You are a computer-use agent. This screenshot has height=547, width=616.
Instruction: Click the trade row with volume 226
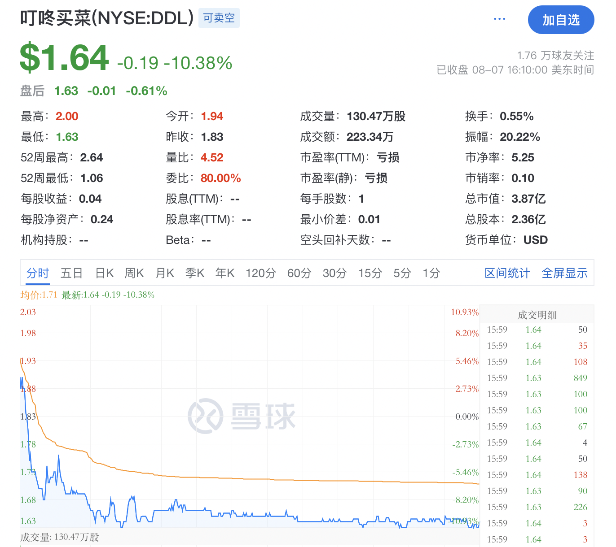[537, 507]
